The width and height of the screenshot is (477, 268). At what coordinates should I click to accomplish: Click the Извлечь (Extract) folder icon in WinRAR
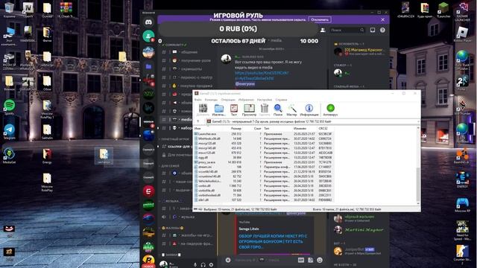pos(218,110)
